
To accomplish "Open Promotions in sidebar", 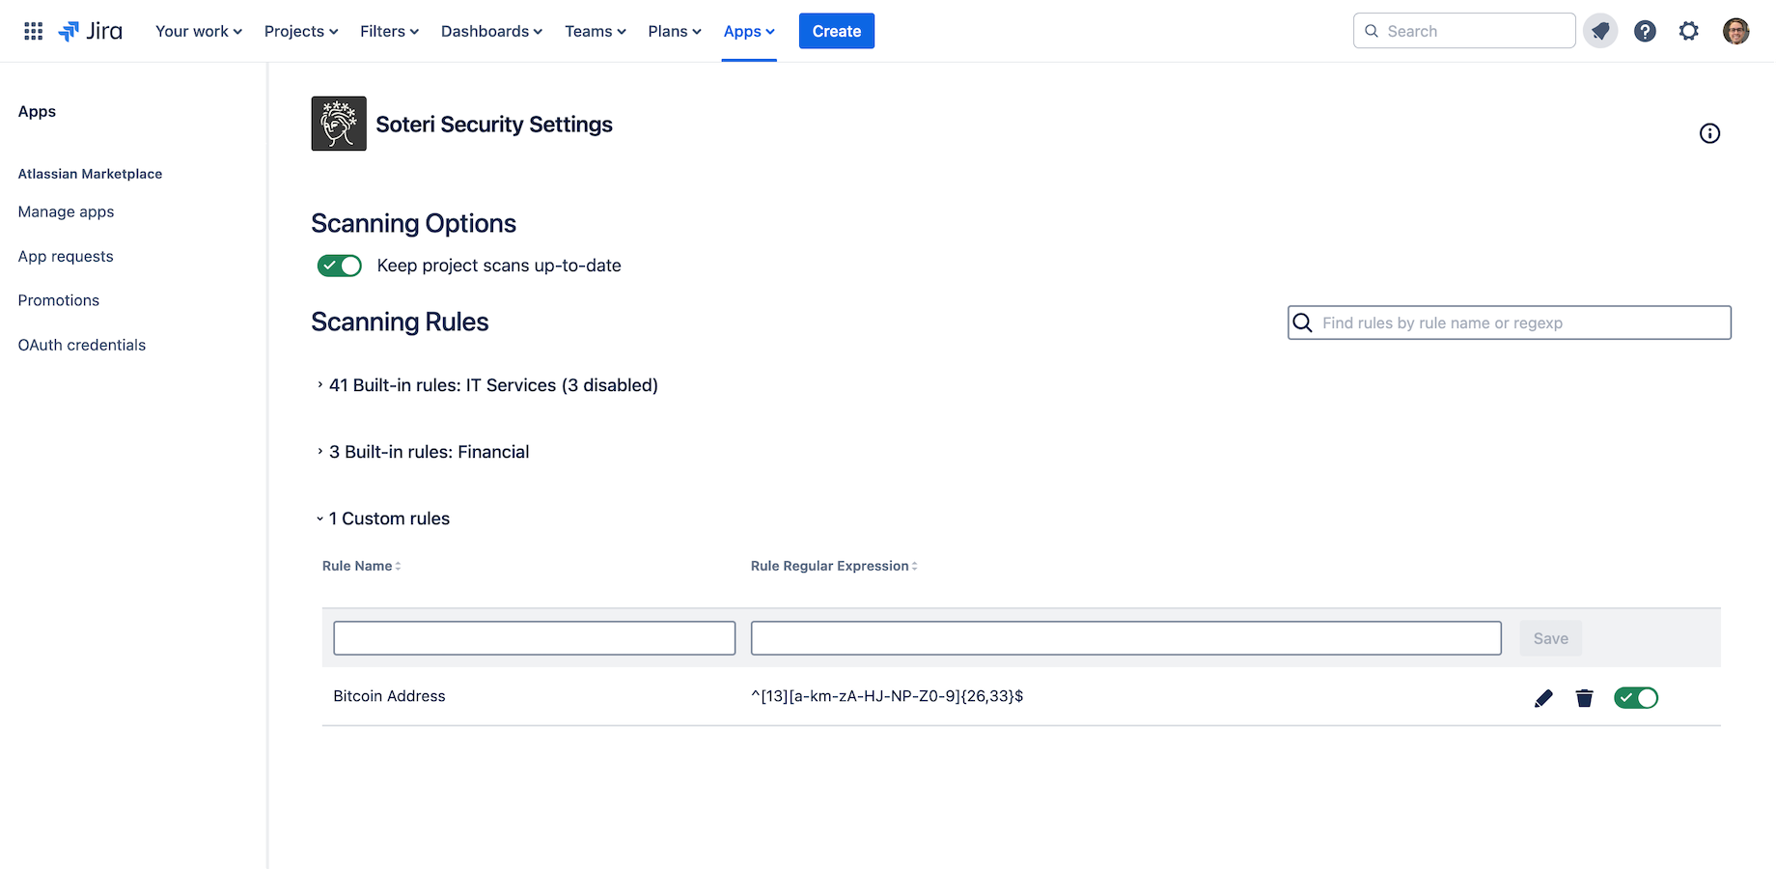I will (59, 300).
